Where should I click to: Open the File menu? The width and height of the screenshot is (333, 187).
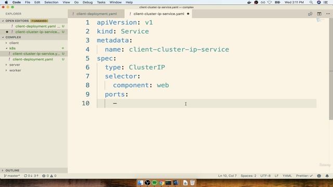point(28,2)
